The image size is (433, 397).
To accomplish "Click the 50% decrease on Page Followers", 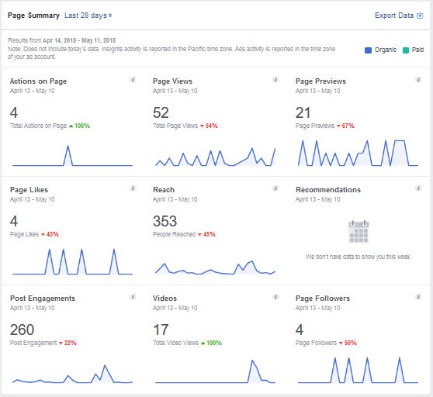I will [x=348, y=343].
